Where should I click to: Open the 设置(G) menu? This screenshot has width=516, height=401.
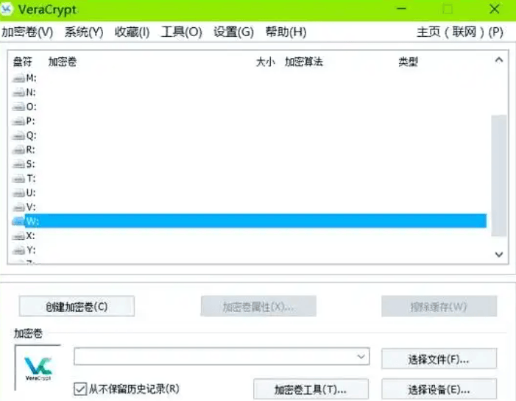pos(233,32)
